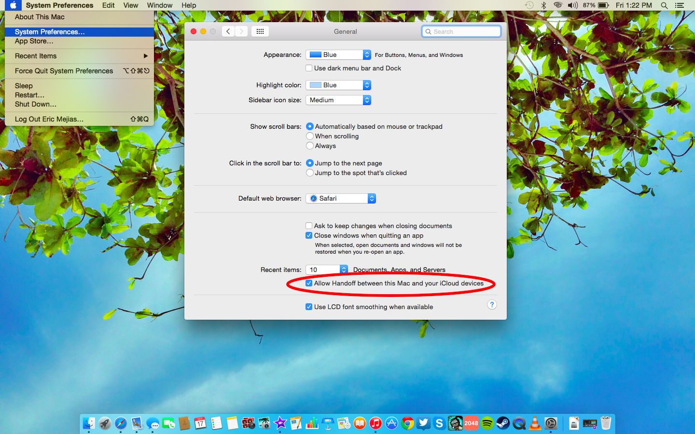The height and width of the screenshot is (434, 695).
Task: Click the Help question mark button
Action: (492, 305)
